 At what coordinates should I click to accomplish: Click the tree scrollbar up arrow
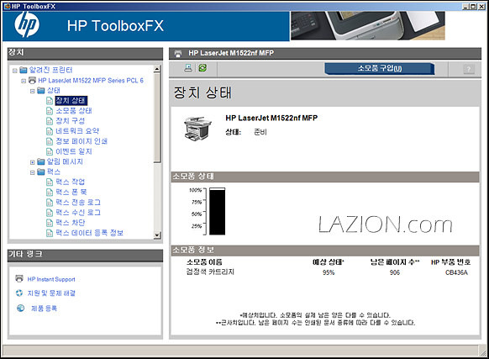pos(157,69)
